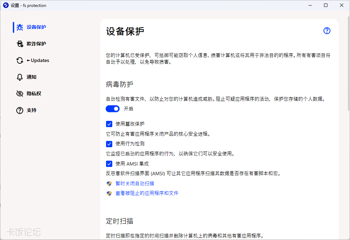Uncheck the 使用 AMSI 集成 checkbox
This screenshot has width=350, height=240.
[109, 164]
